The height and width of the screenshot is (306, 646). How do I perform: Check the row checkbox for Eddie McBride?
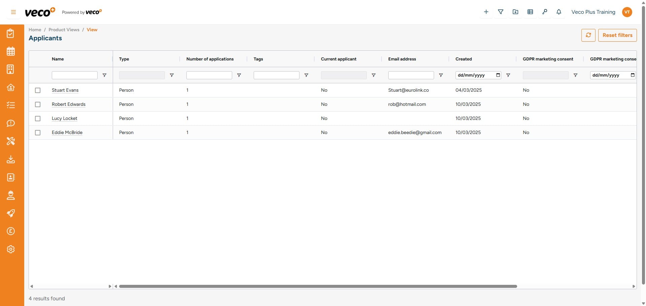[38, 132]
